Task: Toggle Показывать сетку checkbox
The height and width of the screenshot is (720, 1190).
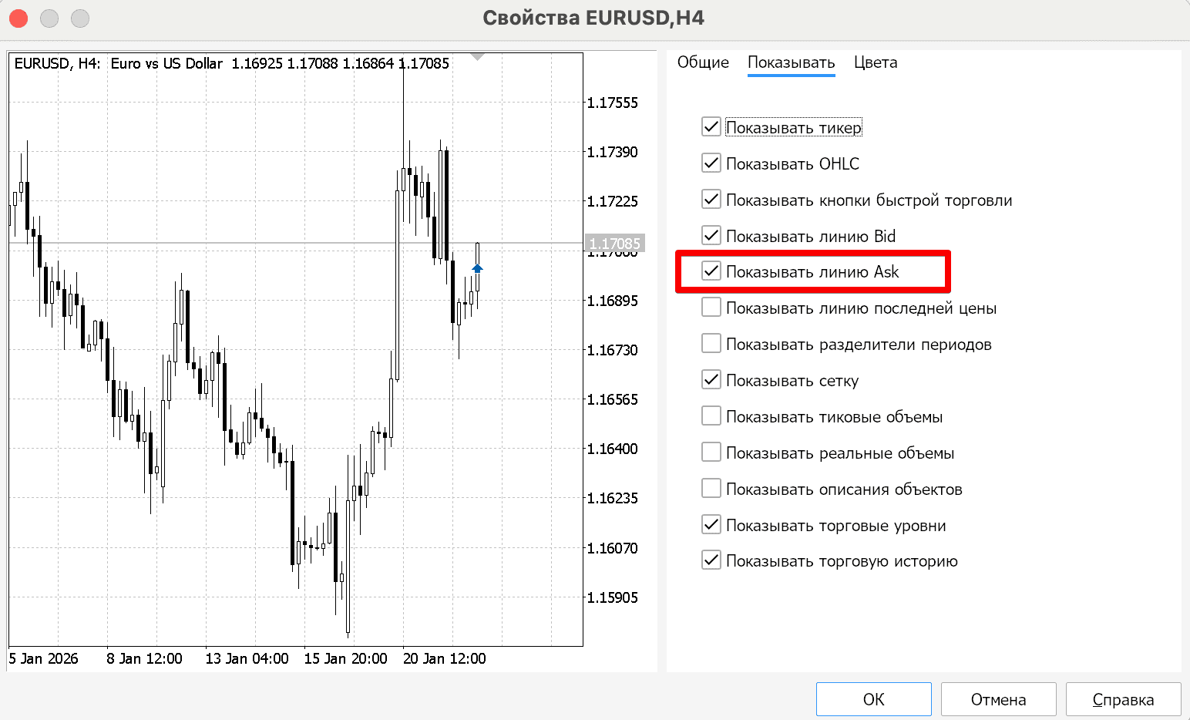Action: click(711, 380)
